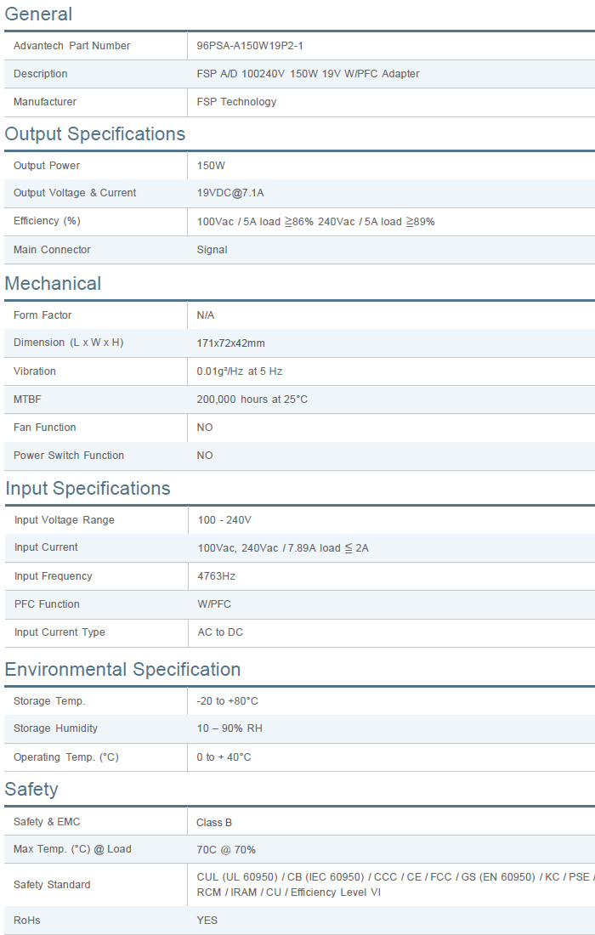The width and height of the screenshot is (595, 935).
Task: Click the Mechanical section heading
Action: pos(53,284)
